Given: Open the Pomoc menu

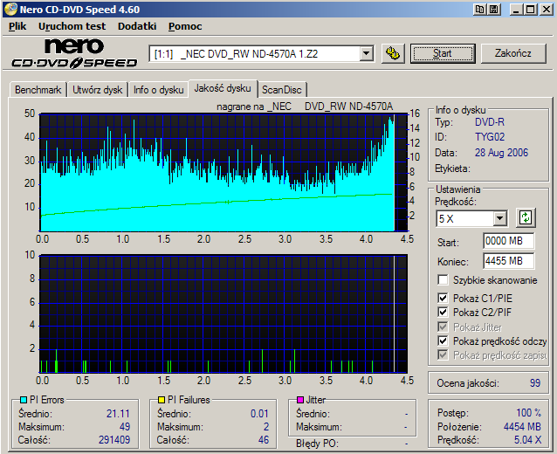Looking at the screenshot, I should tap(185, 26).
